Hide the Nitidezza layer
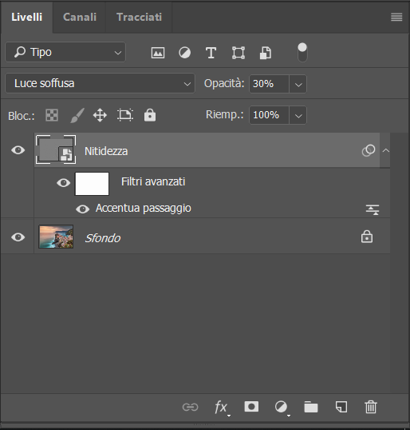 point(18,150)
